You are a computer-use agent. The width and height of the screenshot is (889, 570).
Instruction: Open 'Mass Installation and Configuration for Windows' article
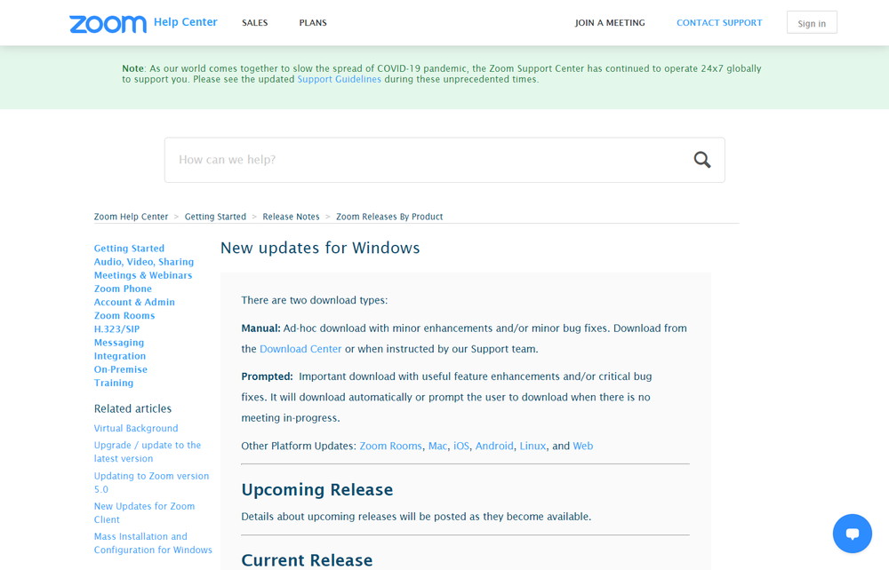153,543
